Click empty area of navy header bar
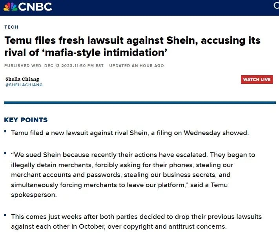Viewport: 279px width, 235px height. tap(157, 7)
